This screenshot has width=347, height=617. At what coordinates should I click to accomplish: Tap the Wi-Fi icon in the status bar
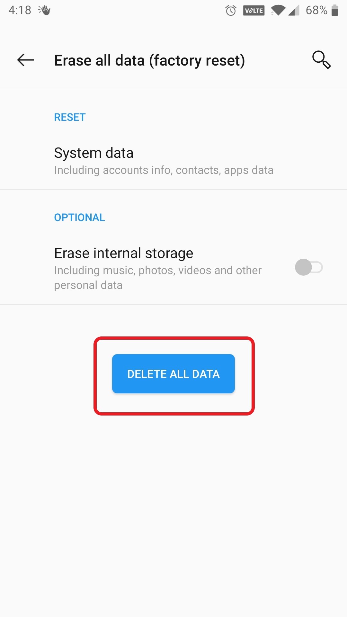[278, 10]
